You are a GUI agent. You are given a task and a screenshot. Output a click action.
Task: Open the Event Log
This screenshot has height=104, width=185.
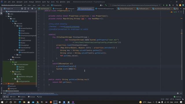(177, 97)
